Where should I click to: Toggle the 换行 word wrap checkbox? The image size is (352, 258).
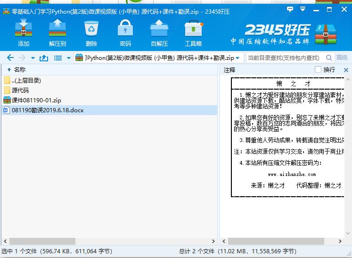coord(318,69)
